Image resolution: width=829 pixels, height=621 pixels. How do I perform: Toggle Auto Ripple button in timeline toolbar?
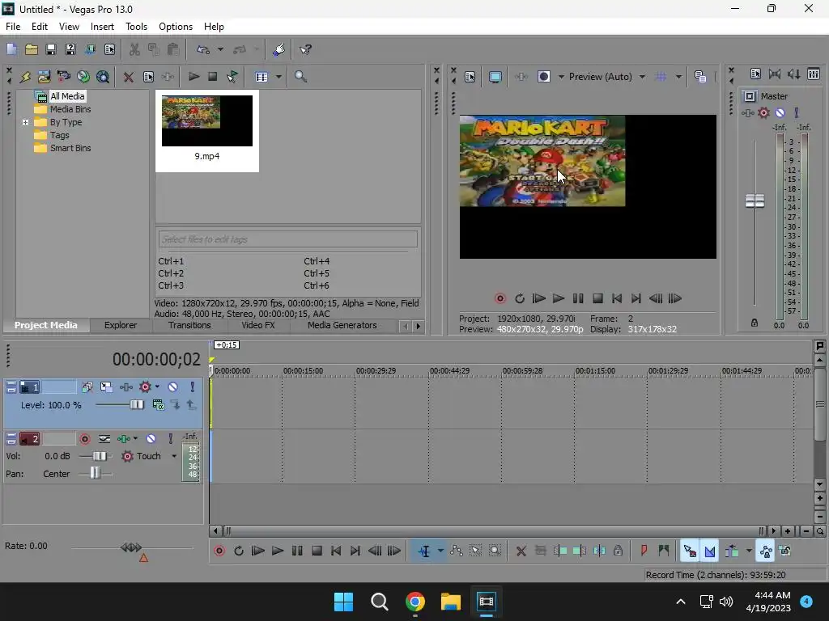(732, 551)
